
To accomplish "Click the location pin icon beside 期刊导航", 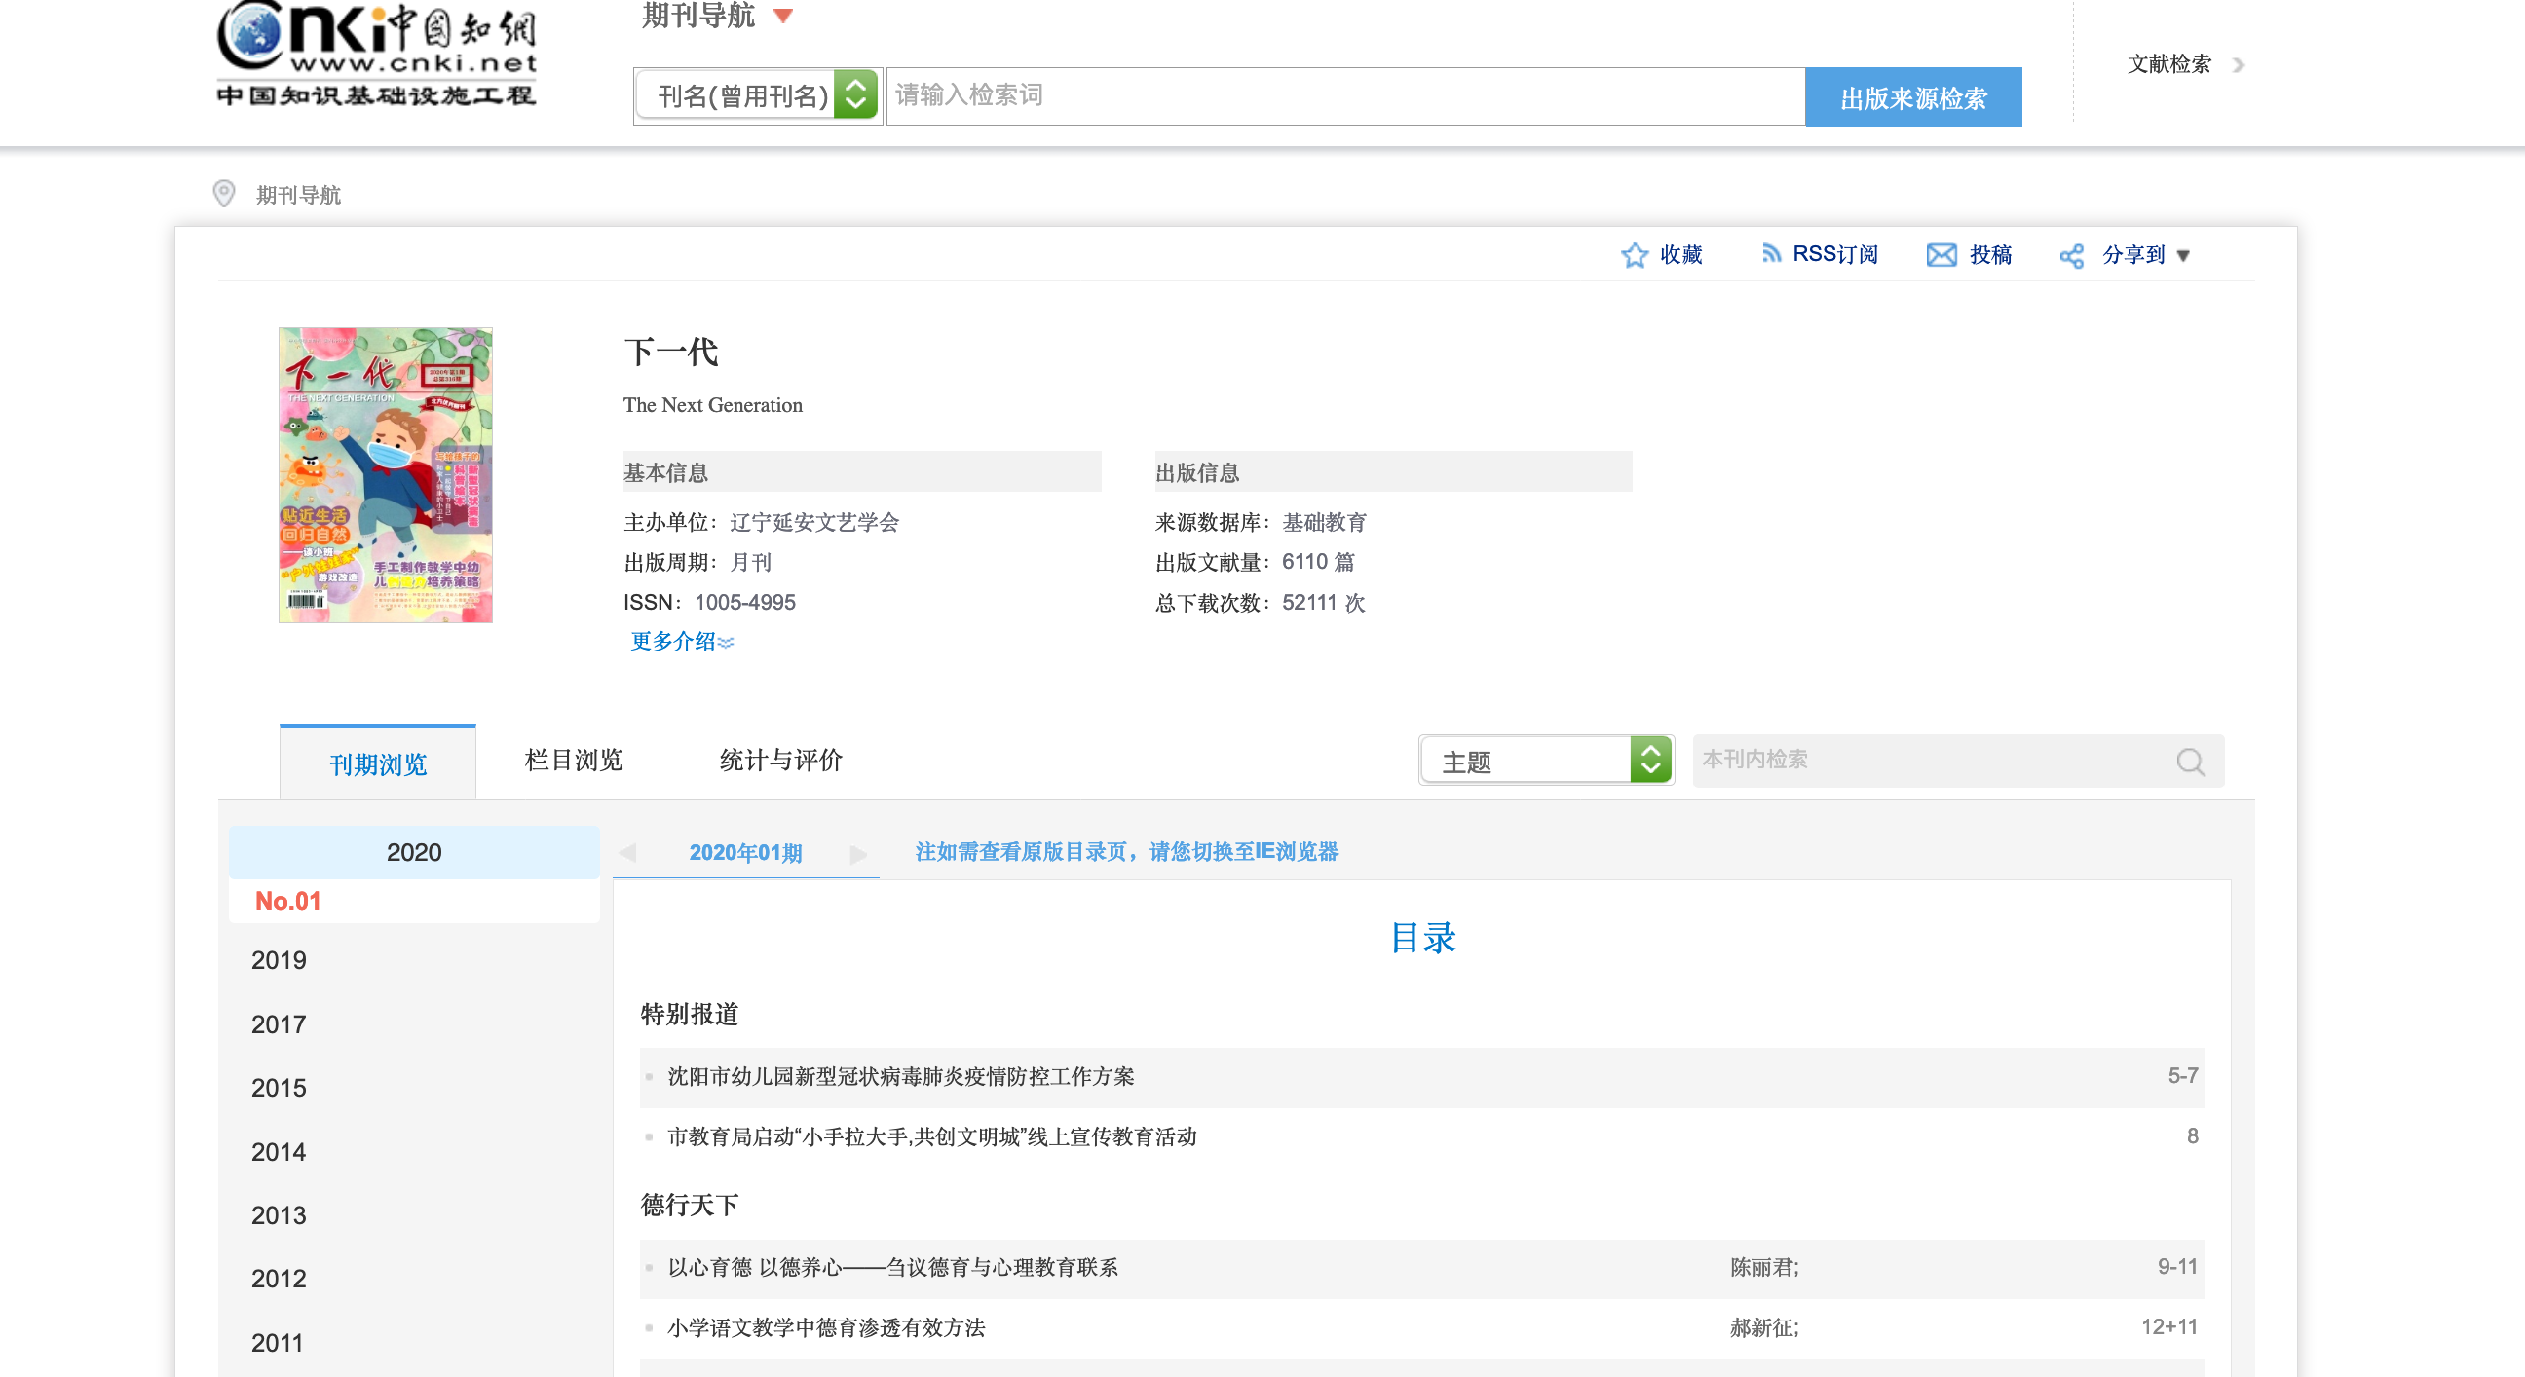I will tap(224, 194).
